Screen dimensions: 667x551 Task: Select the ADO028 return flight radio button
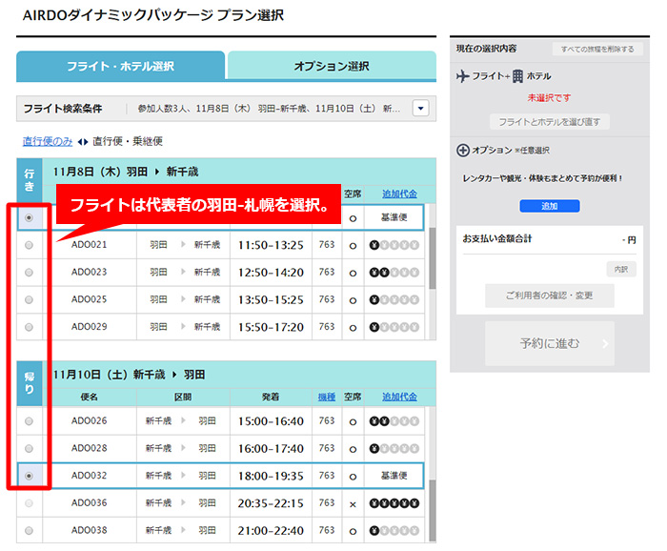coord(29,448)
